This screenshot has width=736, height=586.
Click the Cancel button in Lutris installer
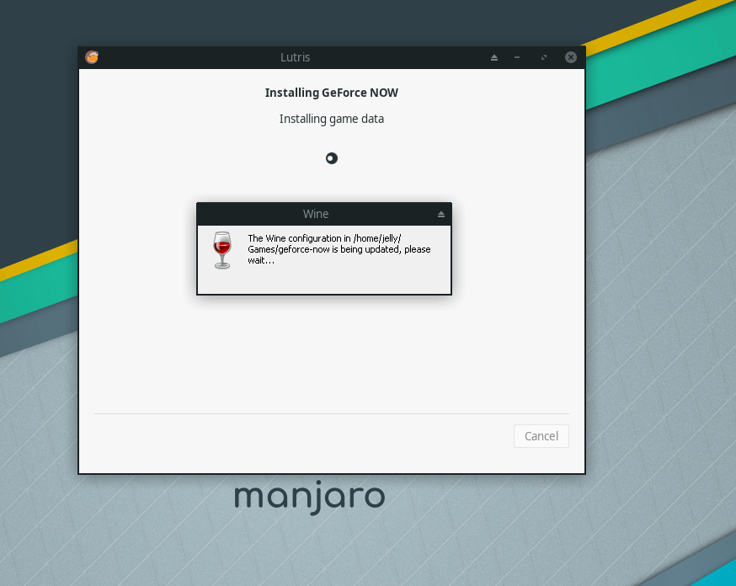click(x=541, y=436)
